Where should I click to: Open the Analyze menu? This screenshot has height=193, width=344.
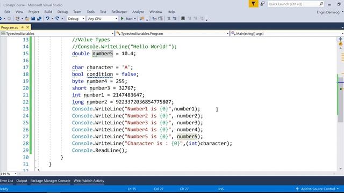click(x=138, y=12)
